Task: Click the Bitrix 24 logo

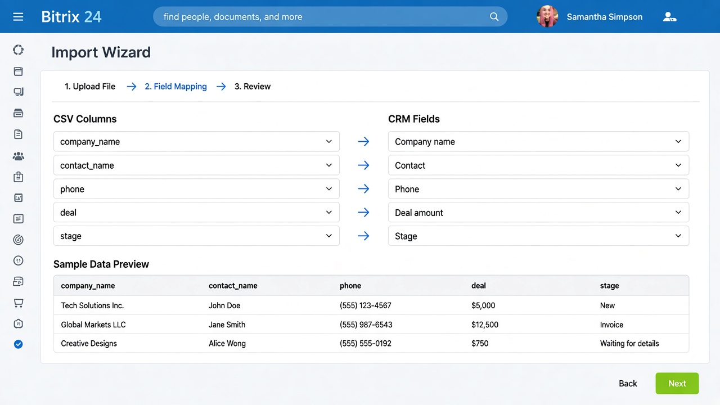Action: (x=71, y=17)
